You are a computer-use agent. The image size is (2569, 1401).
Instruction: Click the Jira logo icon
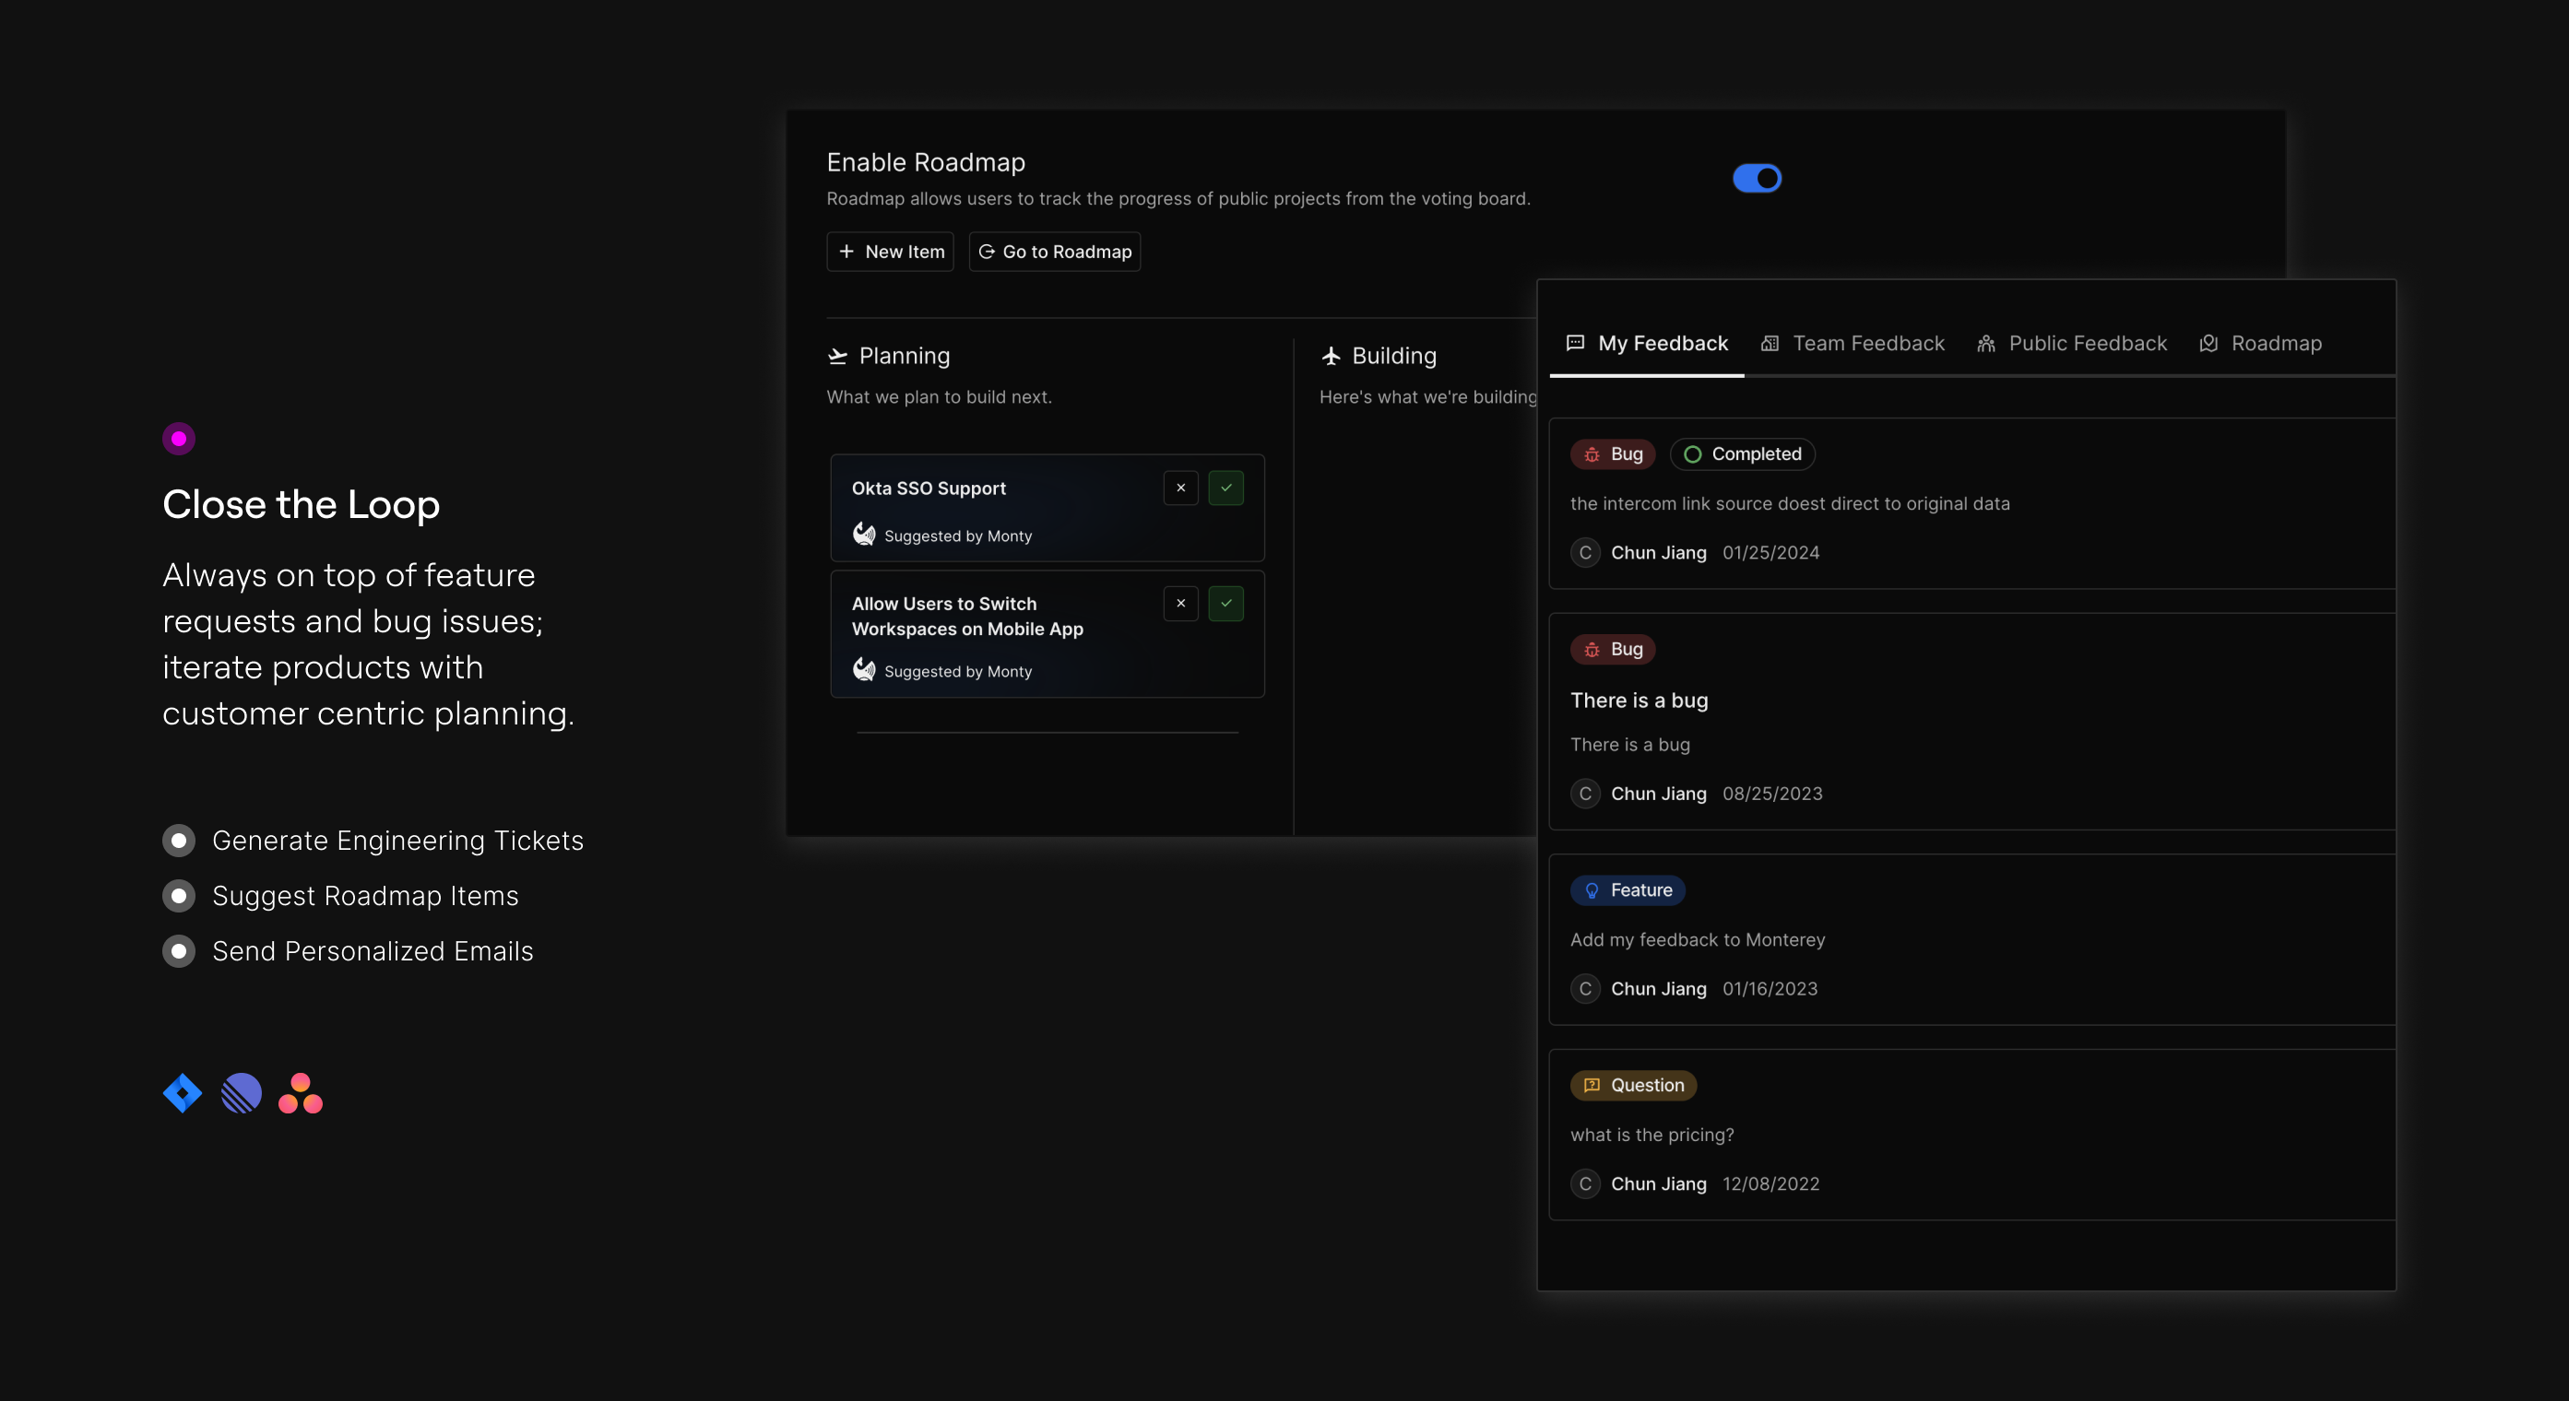click(183, 1093)
